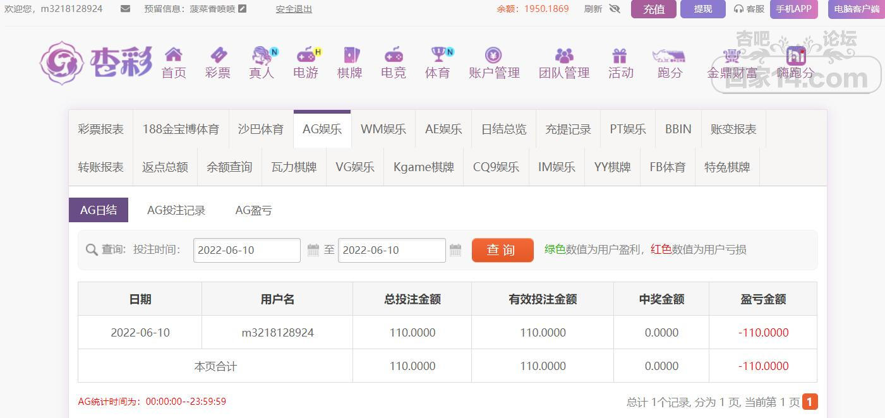Go to page 1 in pagination
Screen dimensions: 885x418
click(x=810, y=402)
